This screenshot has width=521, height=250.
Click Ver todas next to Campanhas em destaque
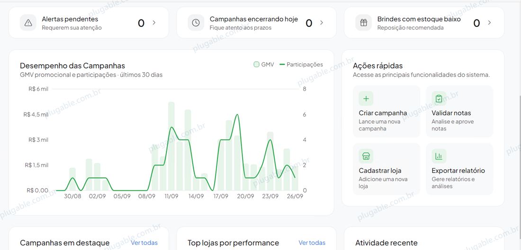144,243
